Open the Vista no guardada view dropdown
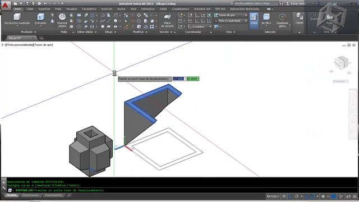 tap(231, 21)
